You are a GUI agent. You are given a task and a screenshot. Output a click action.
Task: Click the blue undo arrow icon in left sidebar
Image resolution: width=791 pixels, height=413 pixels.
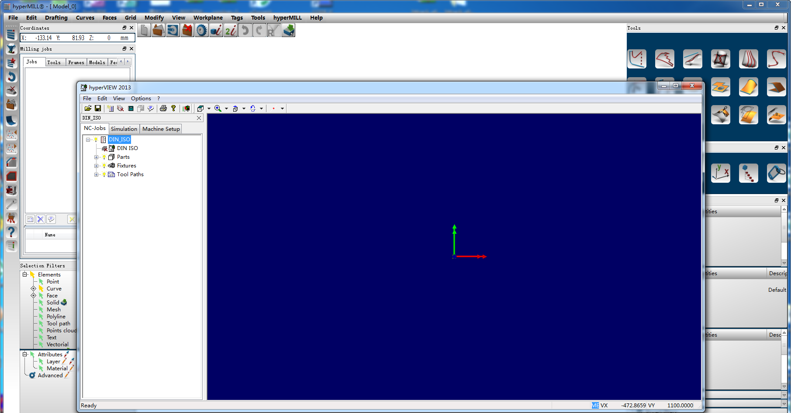click(x=11, y=77)
